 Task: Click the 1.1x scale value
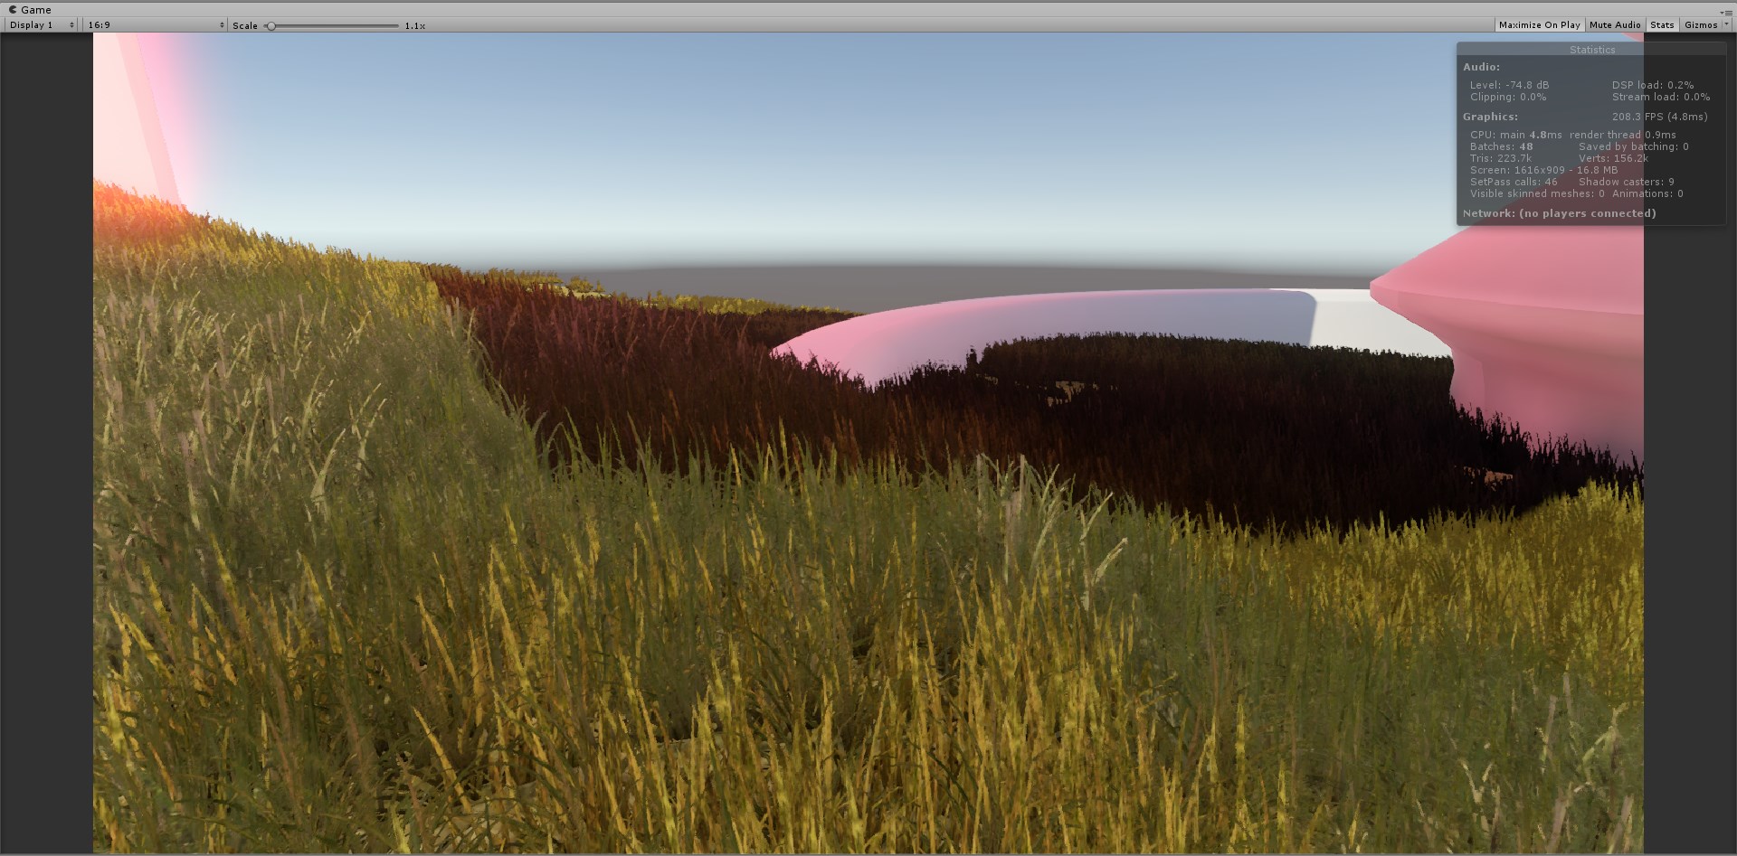pyautogui.click(x=415, y=26)
